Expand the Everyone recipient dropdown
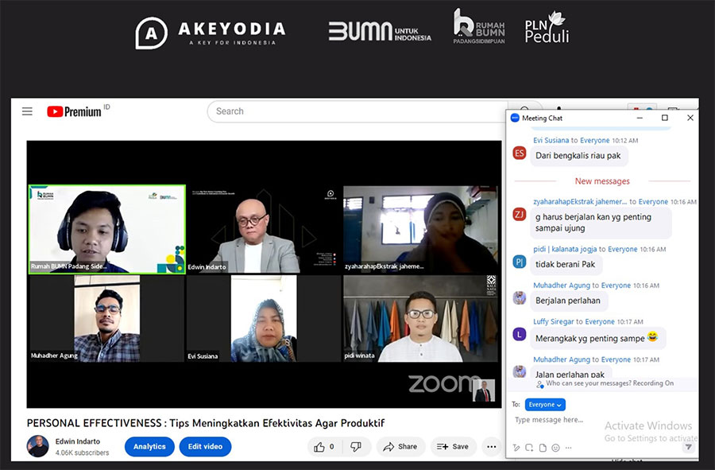The height and width of the screenshot is (470, 715). pyautogui.click(x=545, y=405)
